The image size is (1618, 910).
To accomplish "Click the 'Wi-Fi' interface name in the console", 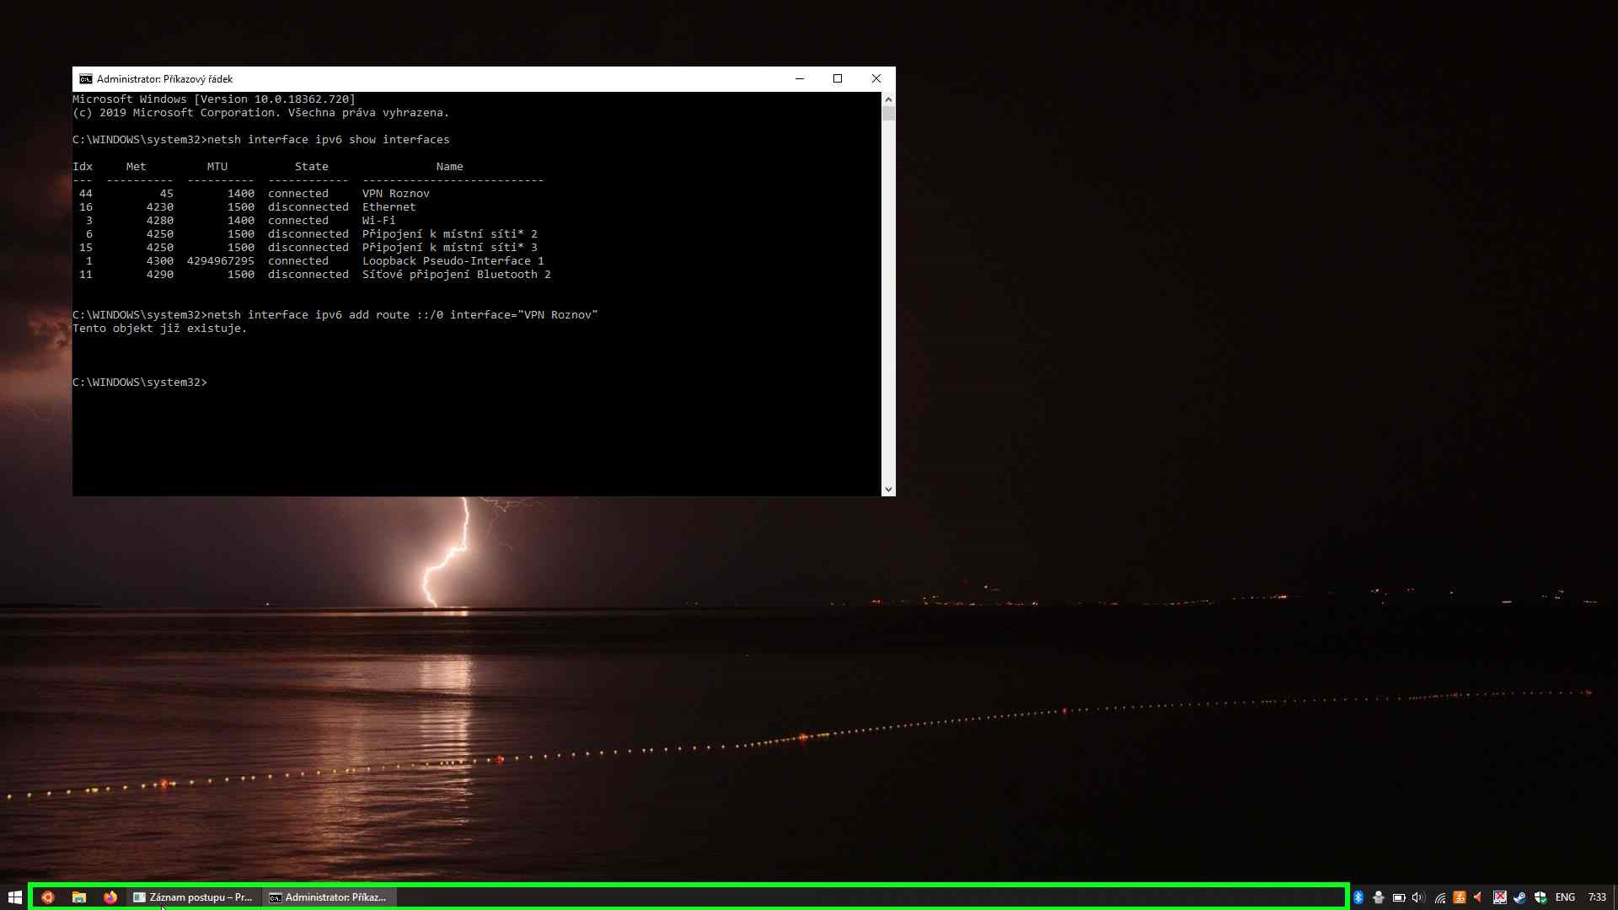I will pyautogui.click(x=378, y=221).
